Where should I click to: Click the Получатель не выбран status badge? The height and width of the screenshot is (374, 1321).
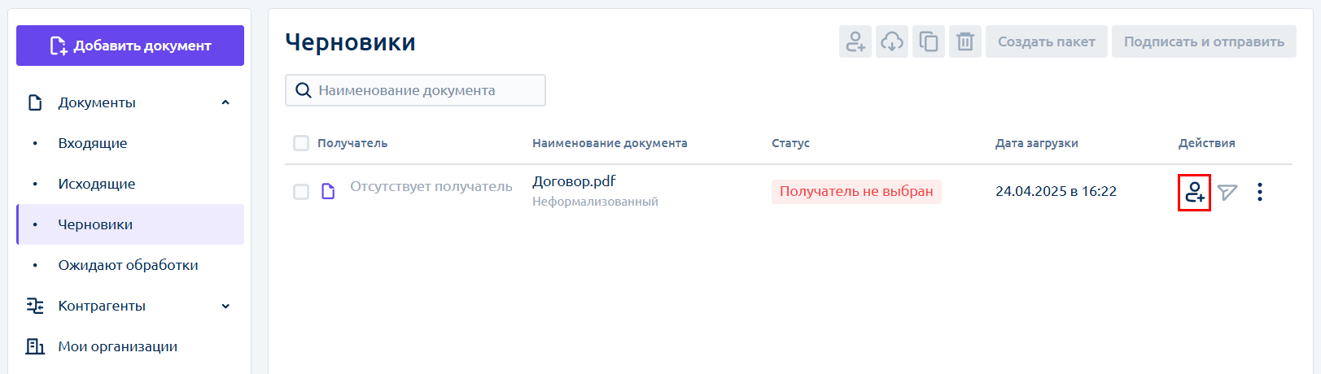point(856,192)
